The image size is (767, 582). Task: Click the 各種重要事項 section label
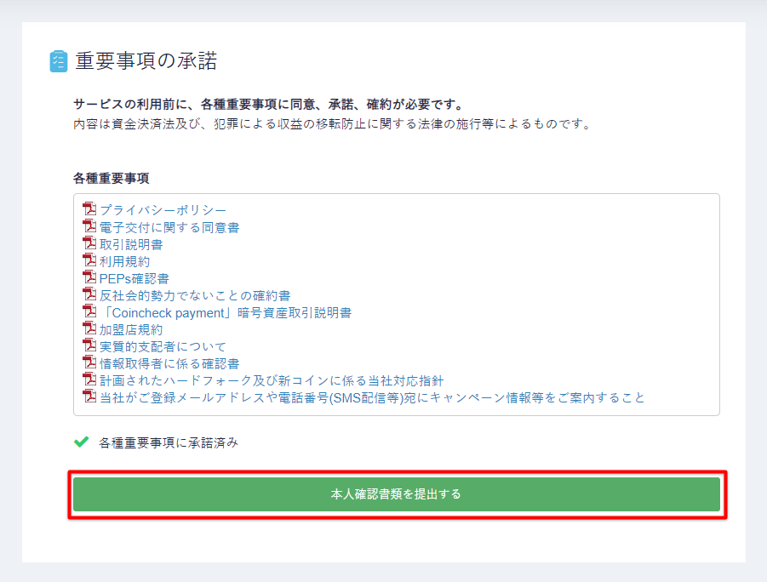click(x=111, y=179)
